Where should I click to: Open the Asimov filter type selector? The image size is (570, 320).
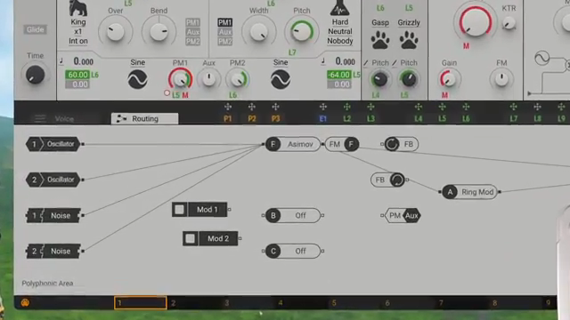(x=300, y=144)
